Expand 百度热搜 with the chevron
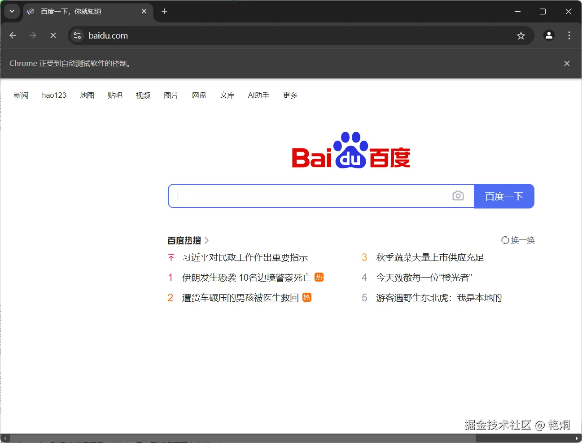This screenshot has width=582, height=443. 206,240
